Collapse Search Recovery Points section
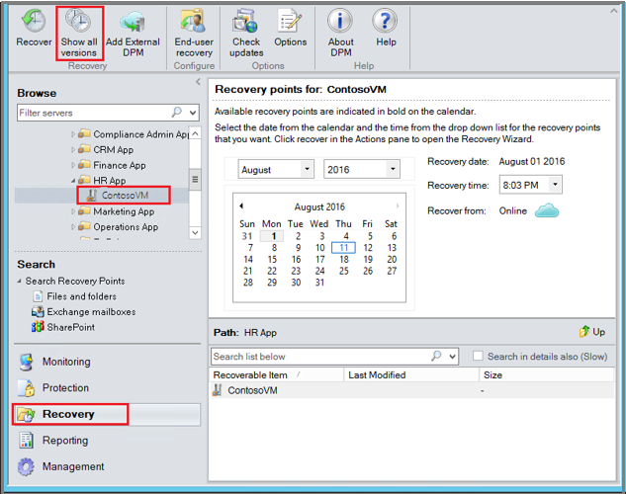The width and height of the screenshot is (626, 494). (19, 282)
